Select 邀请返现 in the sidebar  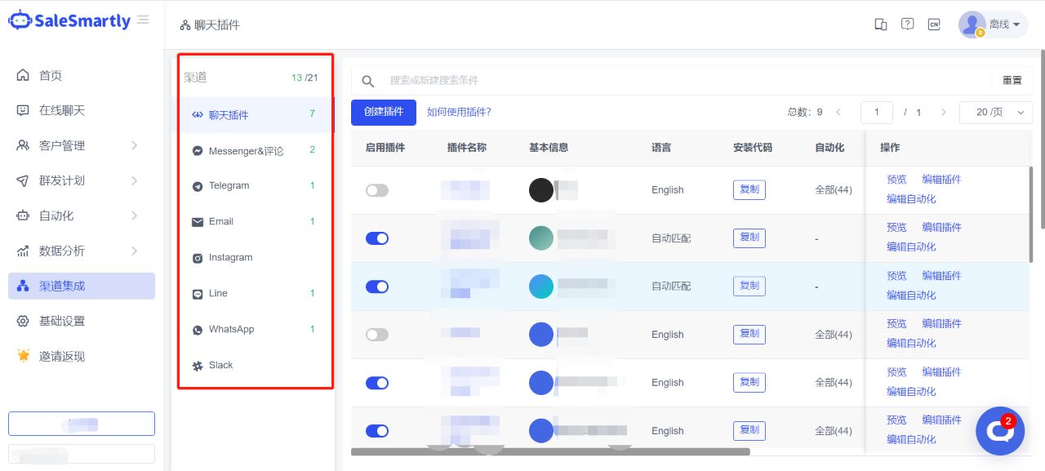82,356
